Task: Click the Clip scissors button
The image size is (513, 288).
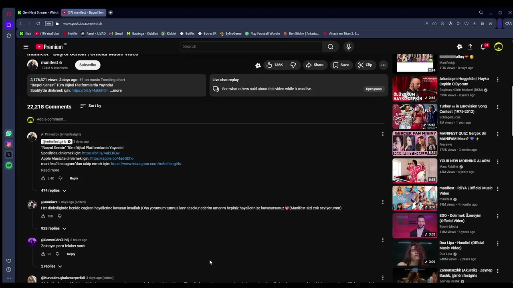Action: click(x=365, y=65)
